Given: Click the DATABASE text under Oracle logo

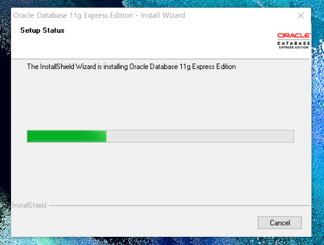Looking at the screenshot, I should tap(294, 43).
